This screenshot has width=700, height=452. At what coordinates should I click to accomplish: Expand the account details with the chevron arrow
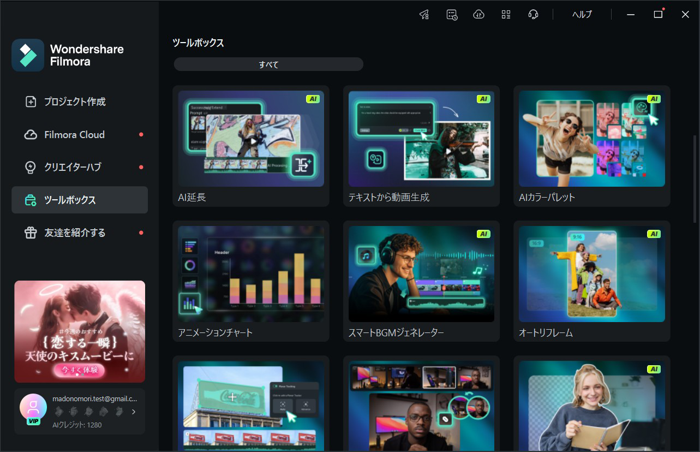click(133, 412)
